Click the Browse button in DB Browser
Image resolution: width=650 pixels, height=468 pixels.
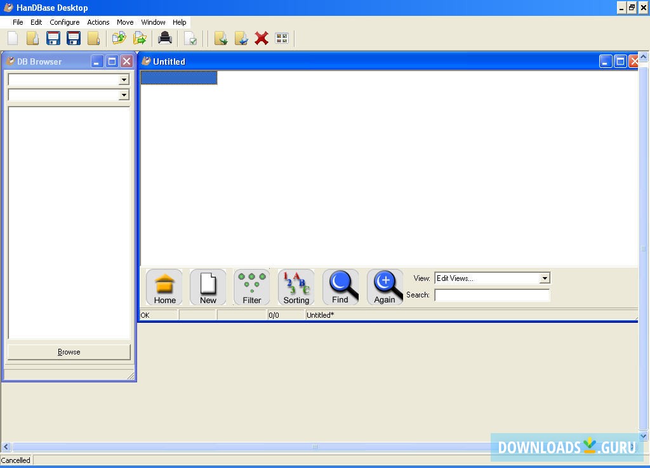(68, 351)
